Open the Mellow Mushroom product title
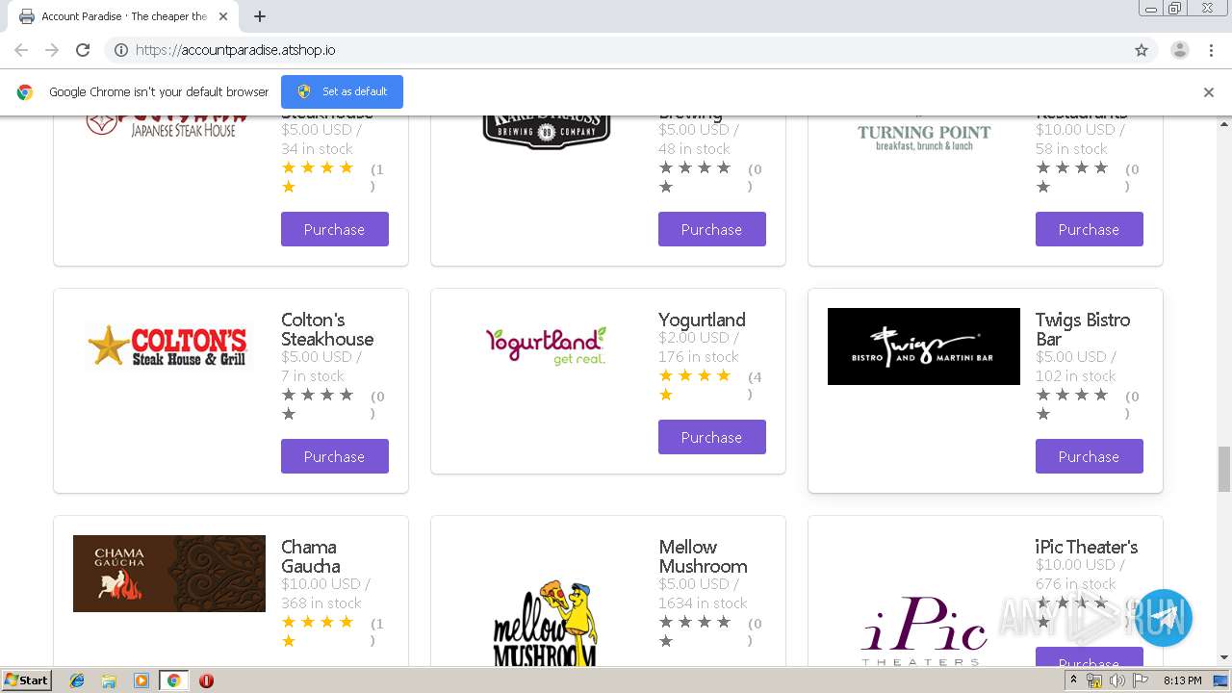The width and height of the screenshot is (1232, 693). 703,556
